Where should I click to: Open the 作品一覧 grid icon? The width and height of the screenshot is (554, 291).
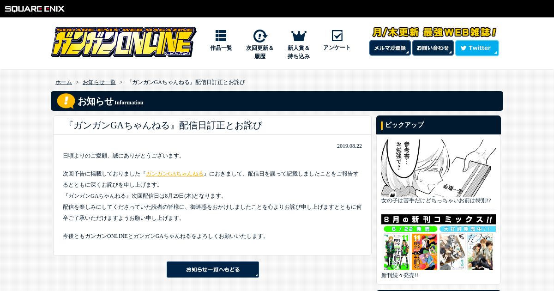(x=221, y=36)
